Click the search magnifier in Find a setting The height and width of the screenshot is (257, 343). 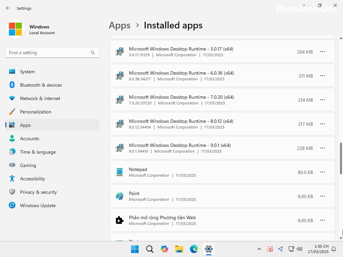[x=93, y=53]
